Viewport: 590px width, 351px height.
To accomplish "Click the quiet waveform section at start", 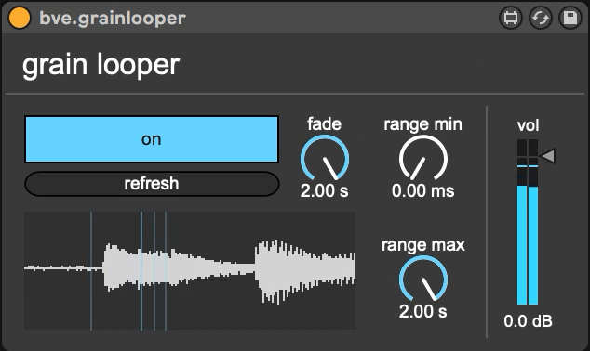I will point(63,268).
